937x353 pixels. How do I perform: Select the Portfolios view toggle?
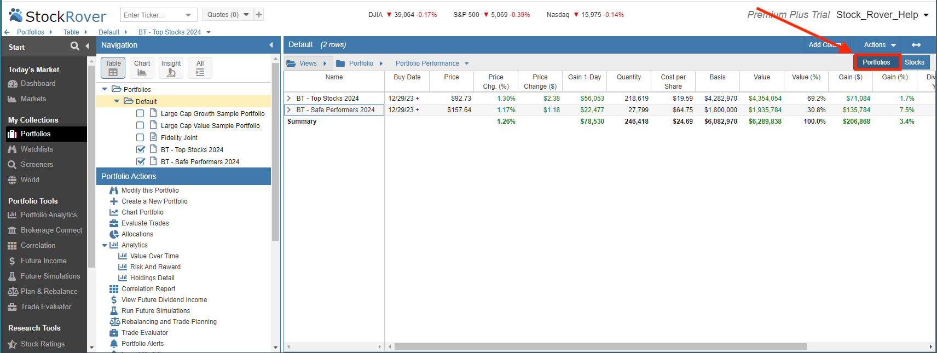(876, 62)
